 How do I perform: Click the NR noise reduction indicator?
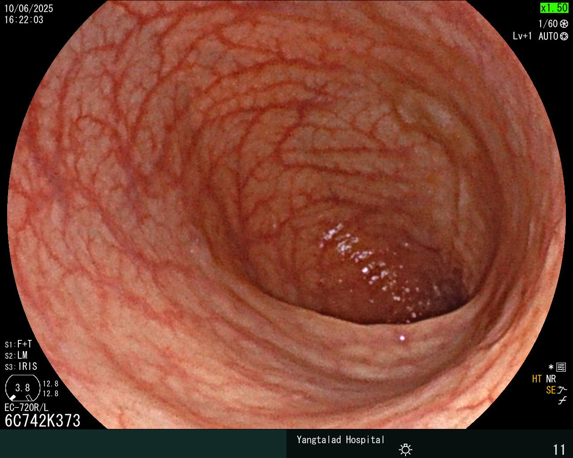(x=551, y=379)
